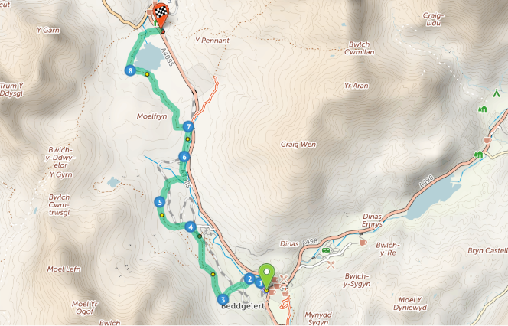Select waypoint marker number 2
Image resolution: width=508 pixels, height=326 pixels.
pos(249,279)
